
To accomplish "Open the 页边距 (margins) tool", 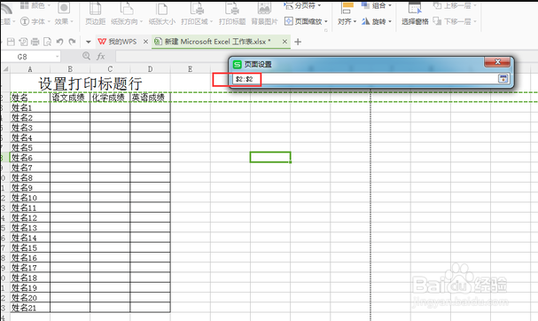I will pyautogui.click(x=95, y=13).
